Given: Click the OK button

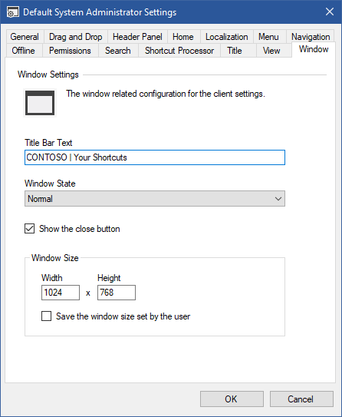Looking at the screenshot, I should [232, 399].
